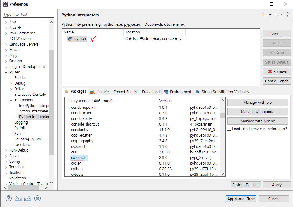The image size is (293, 207).
Task: Click the import preferences icon
Action: pyautogui.click(x=18, y=198)
